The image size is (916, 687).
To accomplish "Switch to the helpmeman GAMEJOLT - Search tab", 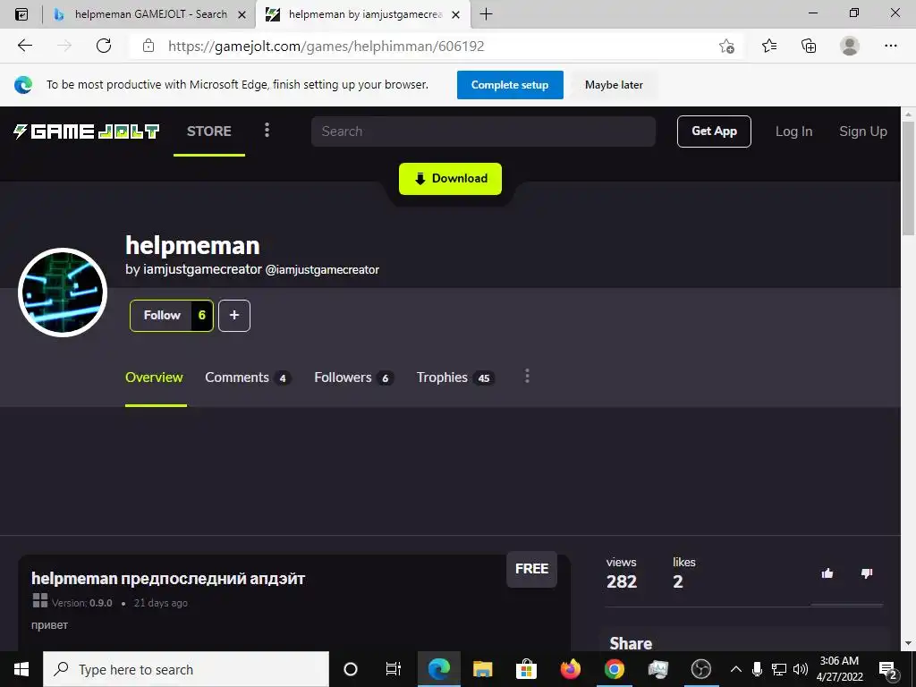I will [x=150, y=14].
